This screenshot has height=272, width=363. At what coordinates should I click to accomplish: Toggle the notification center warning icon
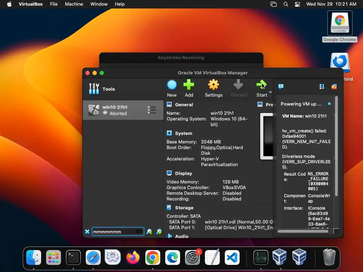pyautogui.click(x=281, y=86)
